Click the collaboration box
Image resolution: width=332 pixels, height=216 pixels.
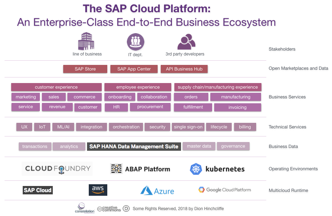[154, 97]
